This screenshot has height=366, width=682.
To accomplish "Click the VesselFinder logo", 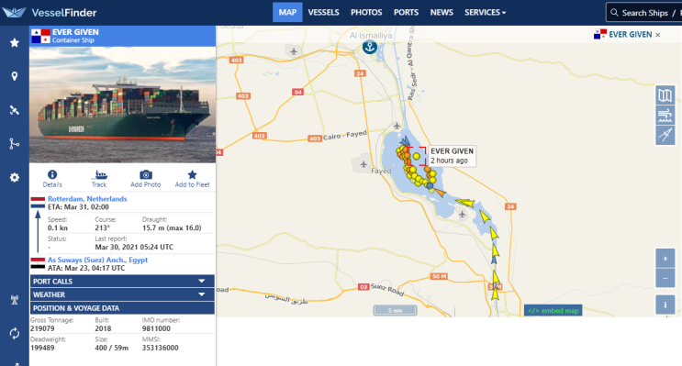I will [x=50, y=12].
